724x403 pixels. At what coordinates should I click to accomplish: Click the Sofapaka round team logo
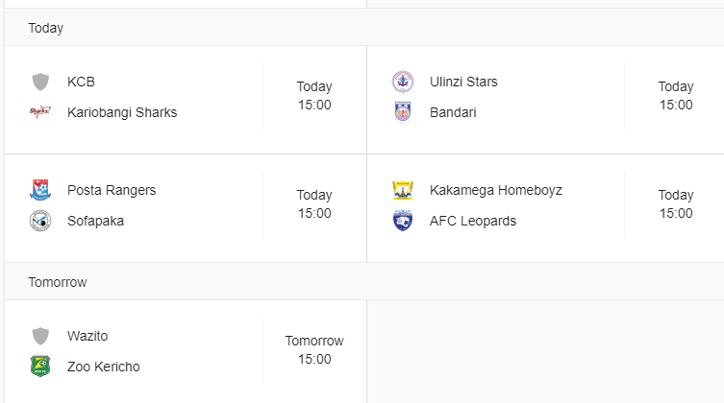point(40,221)
